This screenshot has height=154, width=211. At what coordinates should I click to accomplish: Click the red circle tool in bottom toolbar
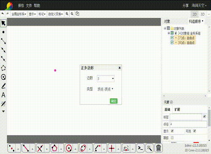click(69, 148)
